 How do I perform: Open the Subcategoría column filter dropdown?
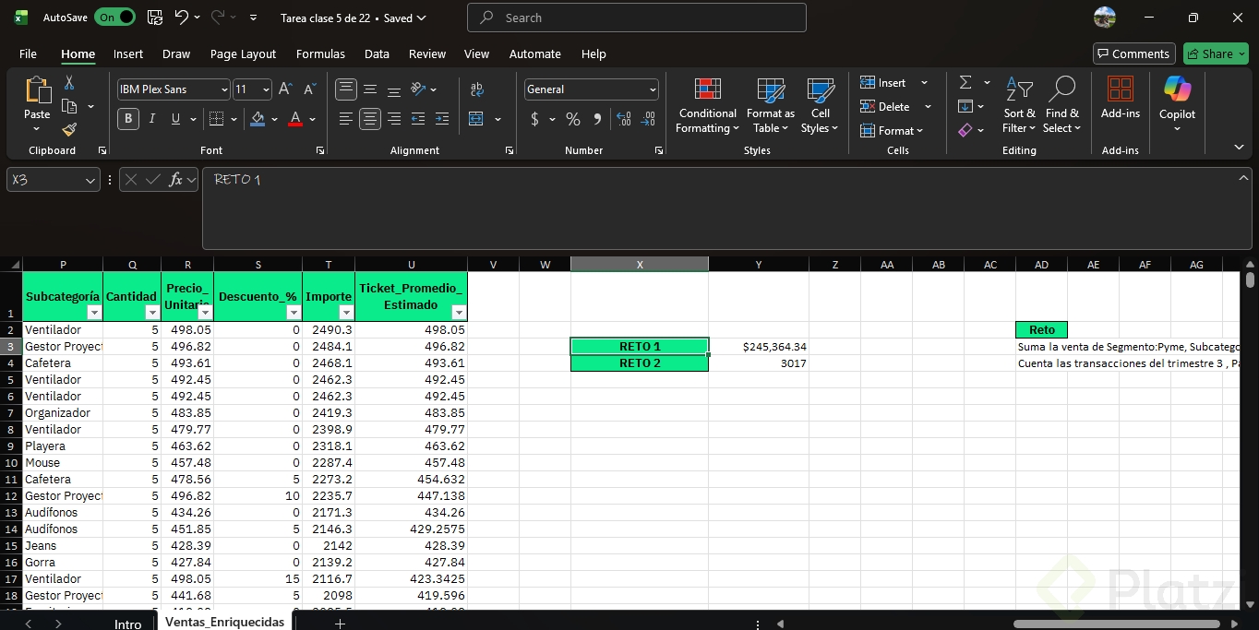pyautogui.click(x=93, y=313)
